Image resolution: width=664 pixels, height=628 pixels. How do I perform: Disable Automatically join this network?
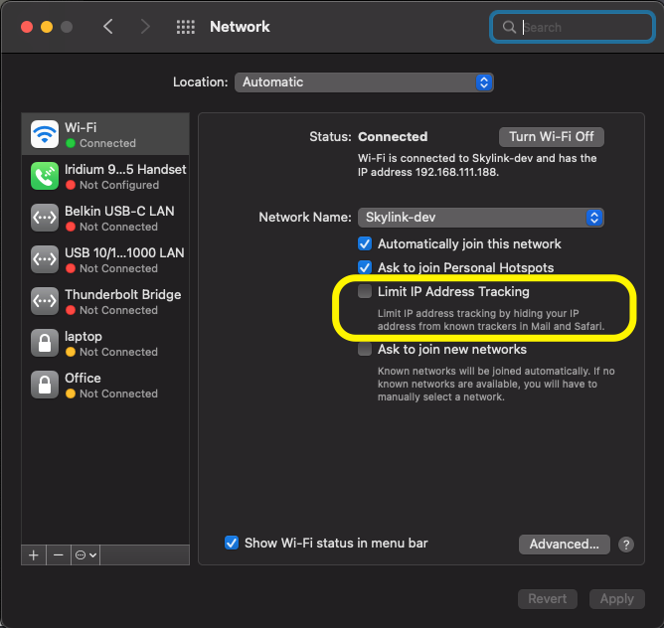365,243
